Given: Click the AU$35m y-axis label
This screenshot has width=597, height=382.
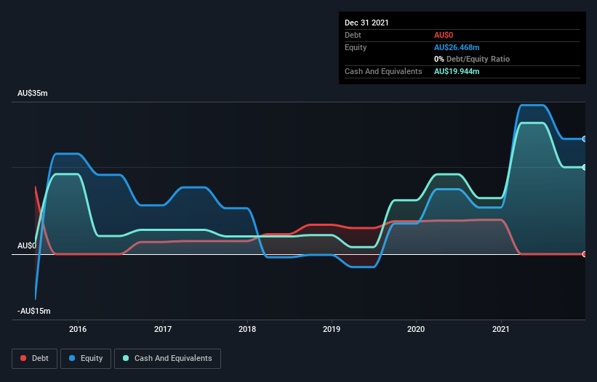Looking at the screenshot, I should tap(33, 93).
